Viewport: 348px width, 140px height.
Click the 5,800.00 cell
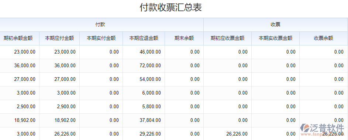coord(152,107)
